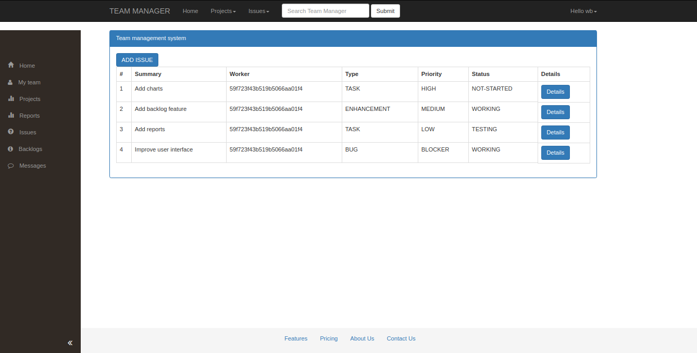Click the Priority column header
Screen dimensions: 697x353
[x=443, y=74]
